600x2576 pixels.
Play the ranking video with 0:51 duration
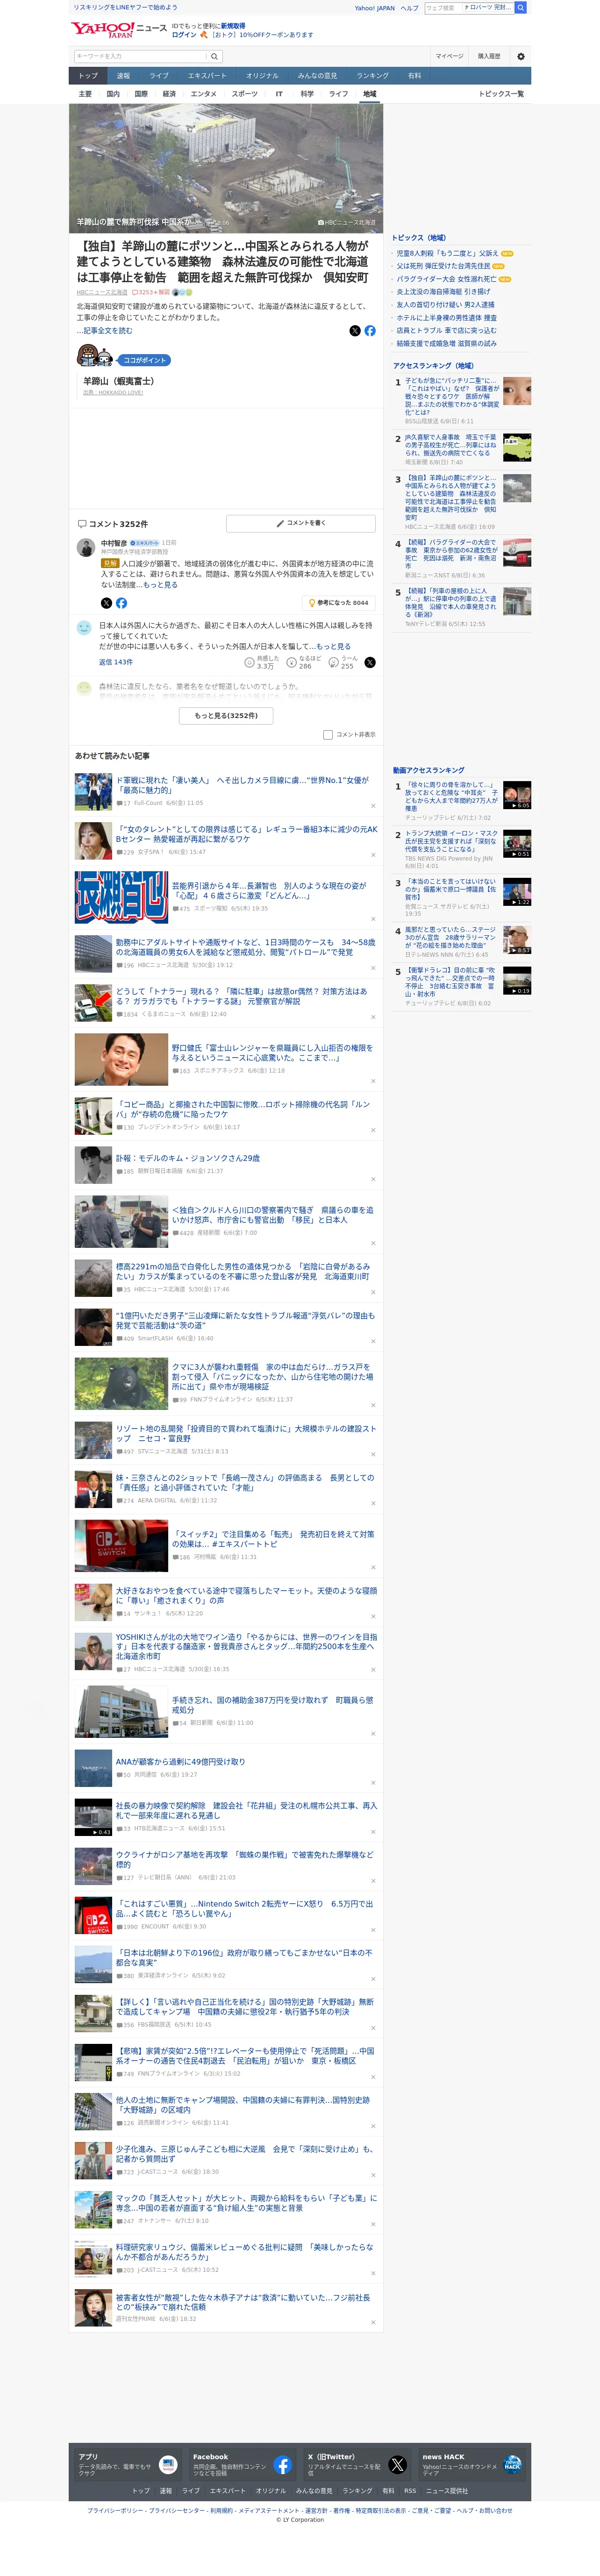point(517,844)
